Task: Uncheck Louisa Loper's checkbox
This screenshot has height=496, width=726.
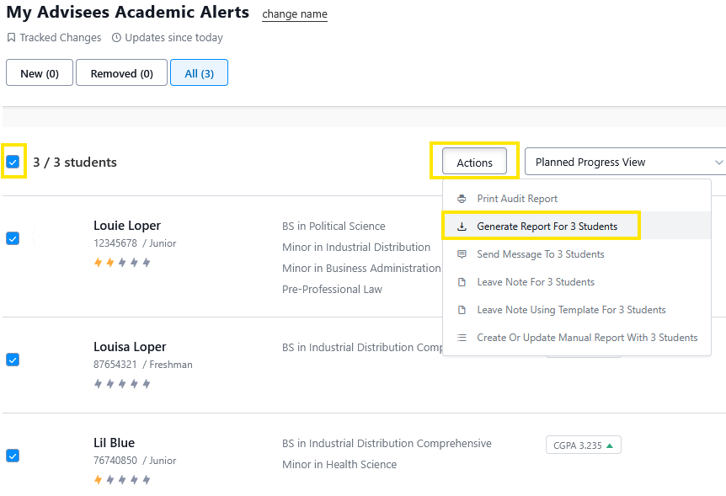Action: 13,360
